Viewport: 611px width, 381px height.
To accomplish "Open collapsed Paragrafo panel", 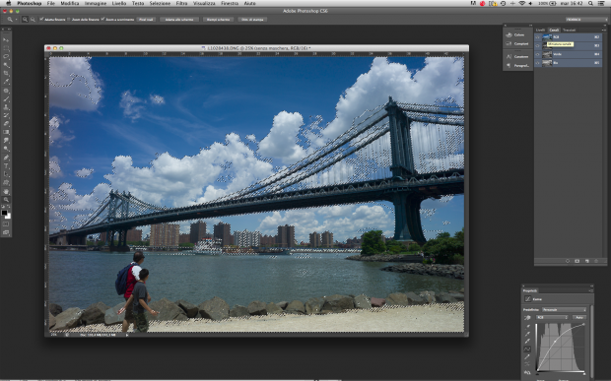I will [517, 65].
